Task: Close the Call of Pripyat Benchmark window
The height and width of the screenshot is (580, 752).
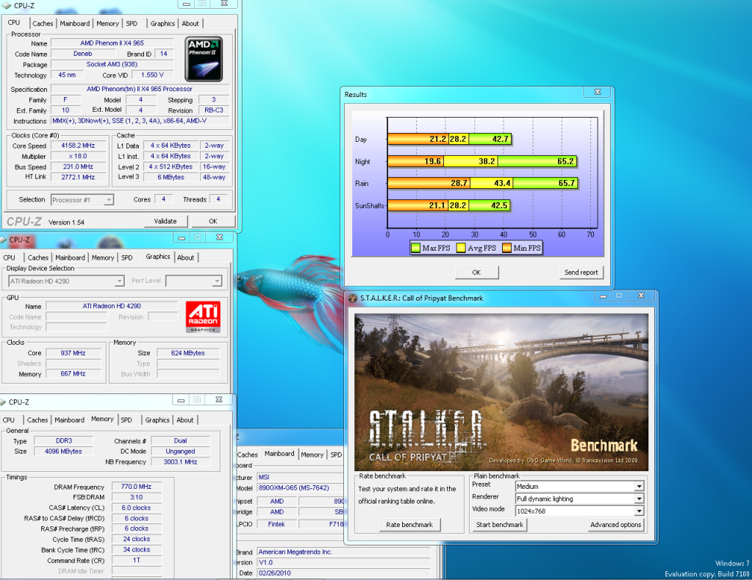Action: point(641,296)
